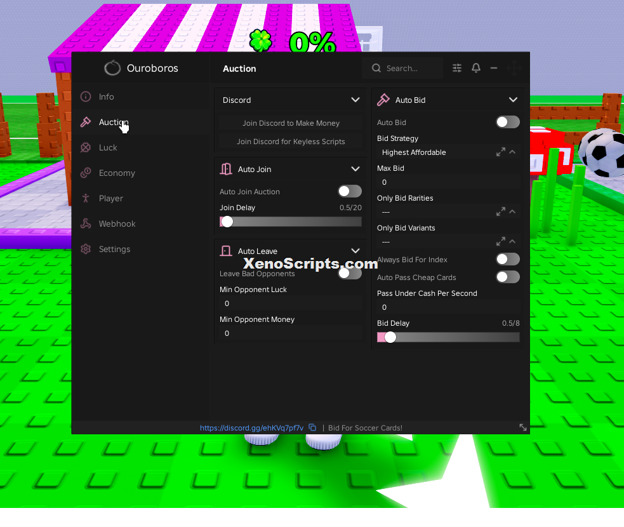This screenshot has height=527, width=624.
Task: Switch to the Luck tab
Action: 108,148
